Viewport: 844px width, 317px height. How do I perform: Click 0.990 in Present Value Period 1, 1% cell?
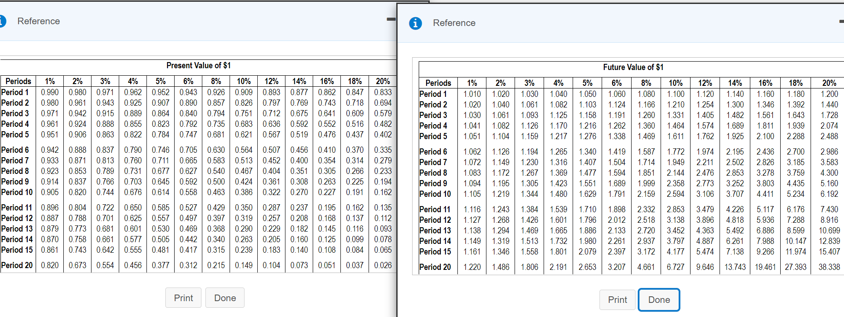click(x=50, y=92)
